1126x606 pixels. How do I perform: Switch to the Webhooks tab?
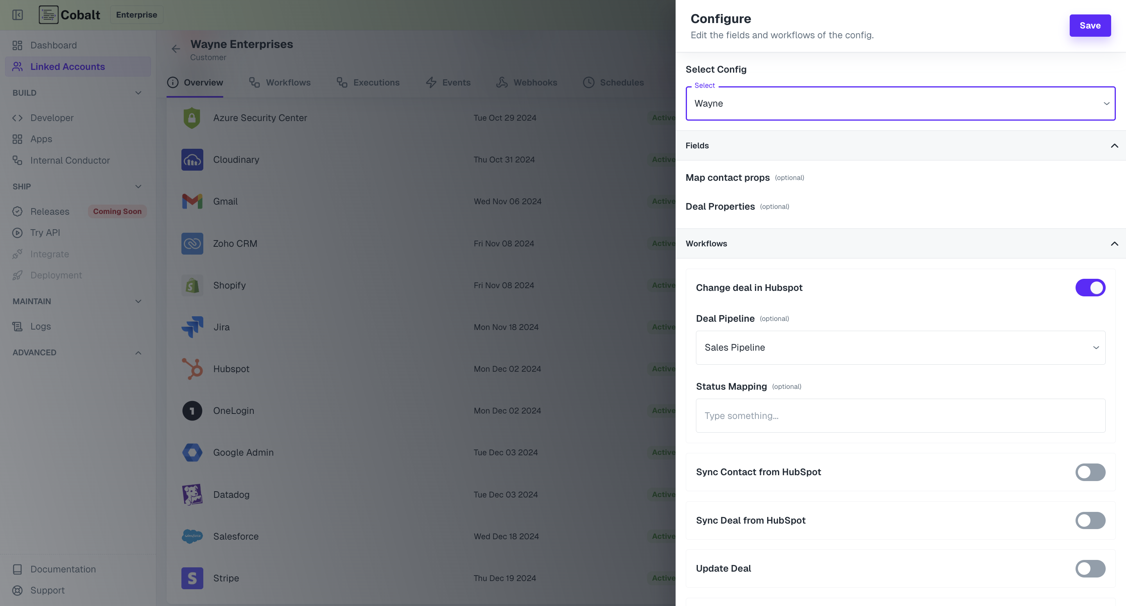(x=535, y=82)
